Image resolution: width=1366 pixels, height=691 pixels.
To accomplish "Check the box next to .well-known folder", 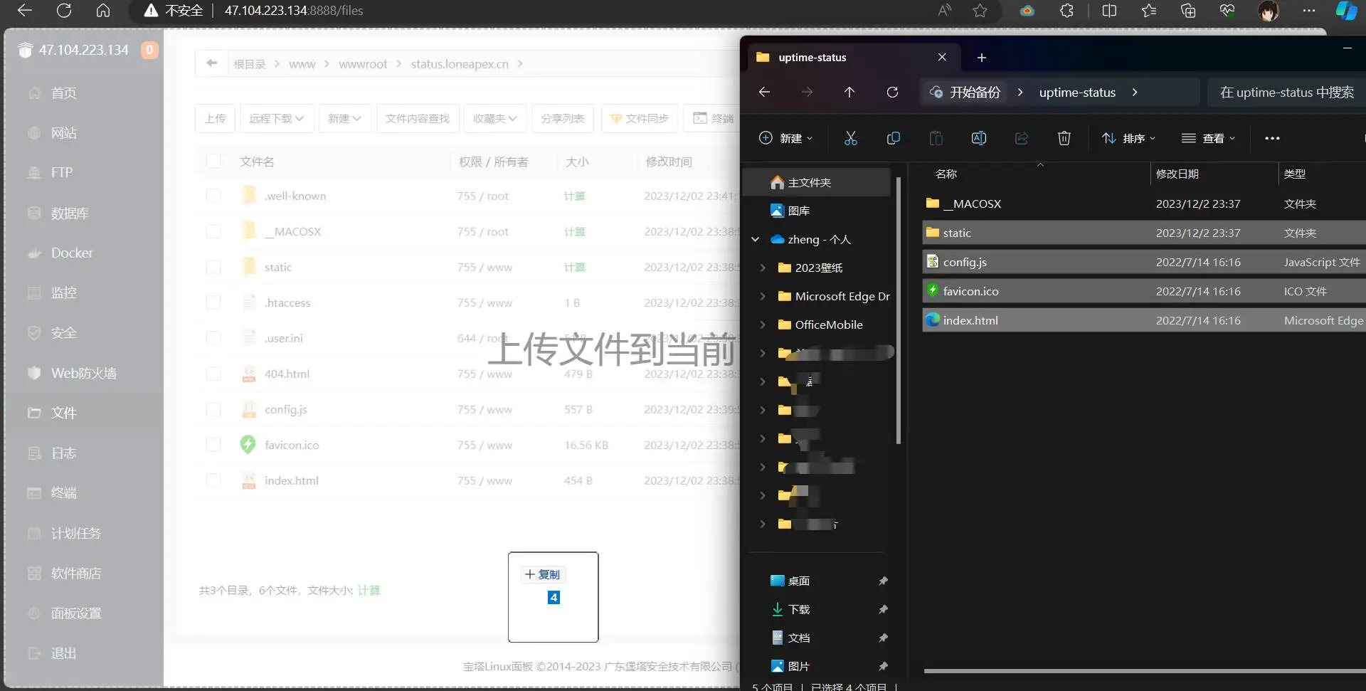I will coord(213,196).
